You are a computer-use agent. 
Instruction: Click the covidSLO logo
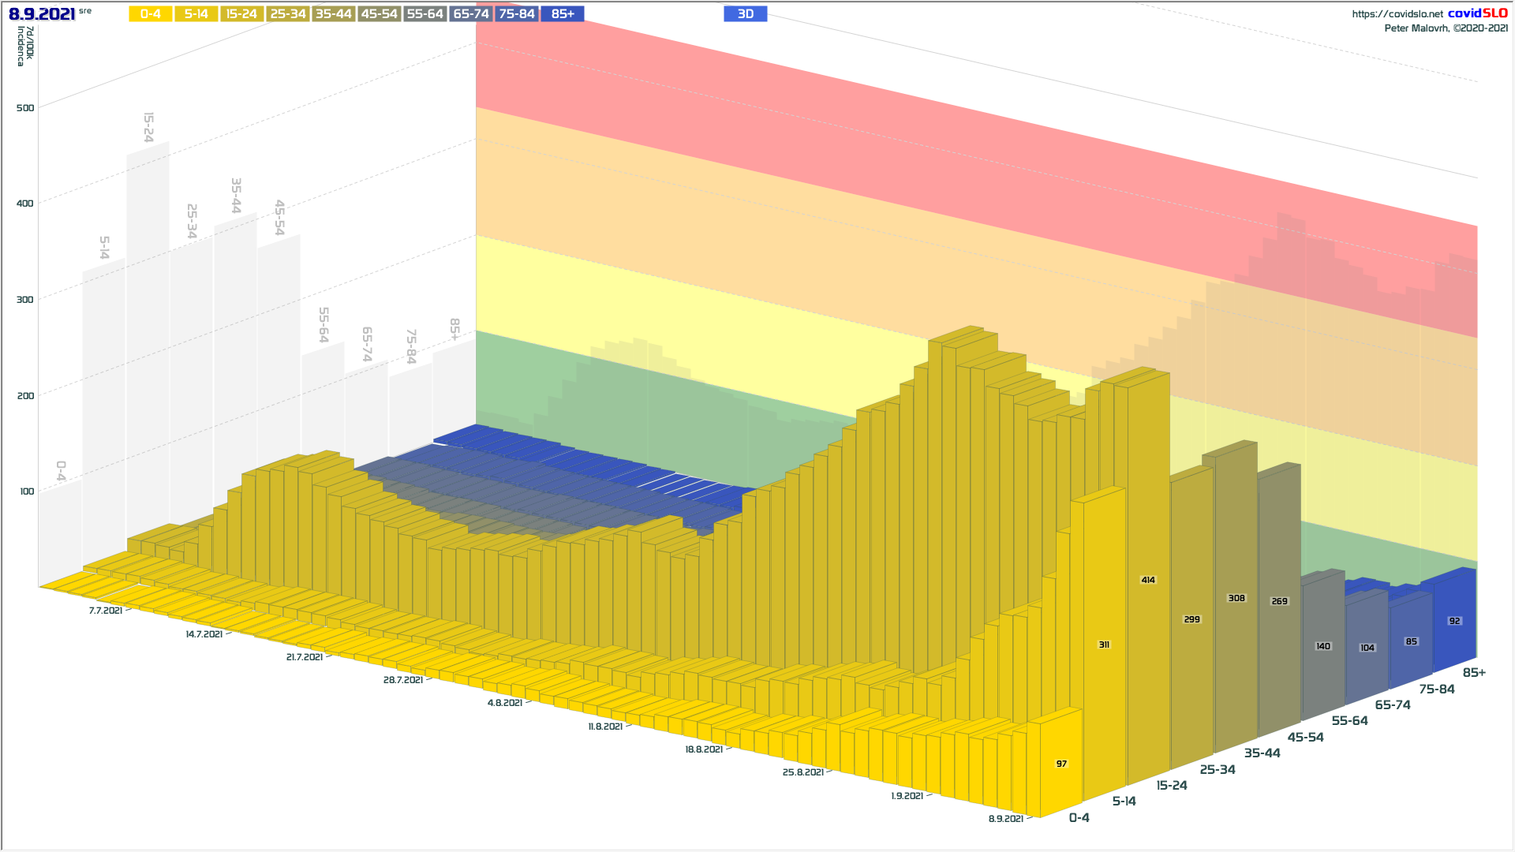1477,13
